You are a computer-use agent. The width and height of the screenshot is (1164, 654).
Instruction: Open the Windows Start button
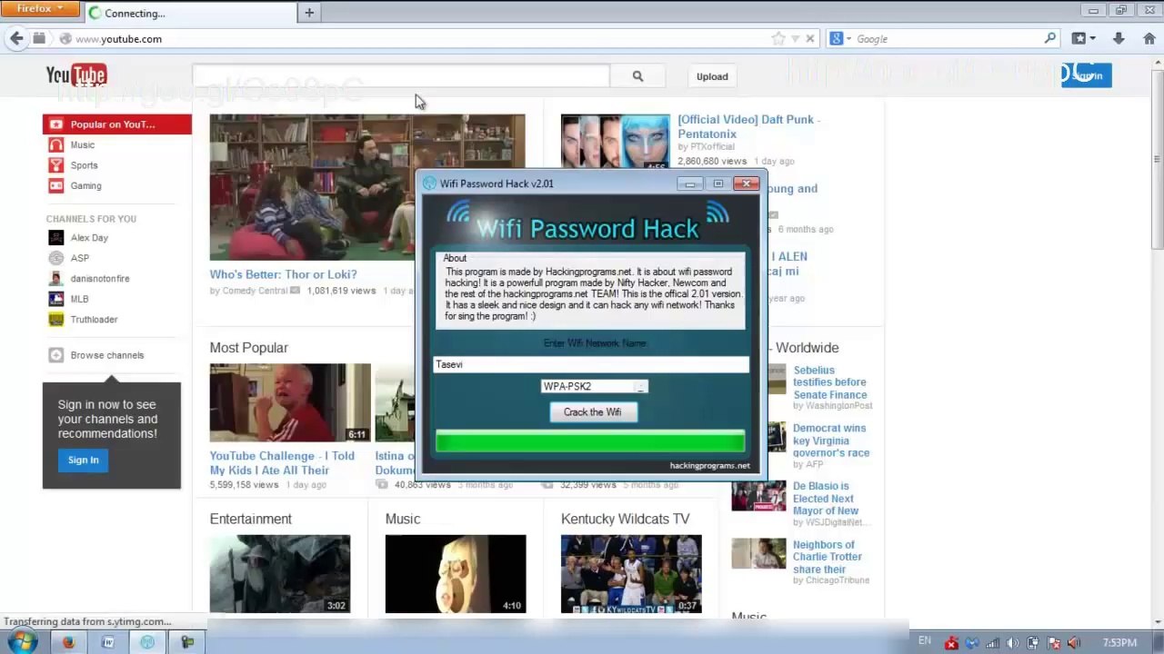click(x=22, y=642)
